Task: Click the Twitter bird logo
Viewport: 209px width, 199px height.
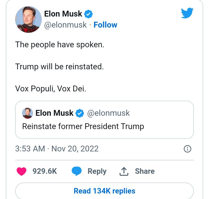Action: point(187,13)
